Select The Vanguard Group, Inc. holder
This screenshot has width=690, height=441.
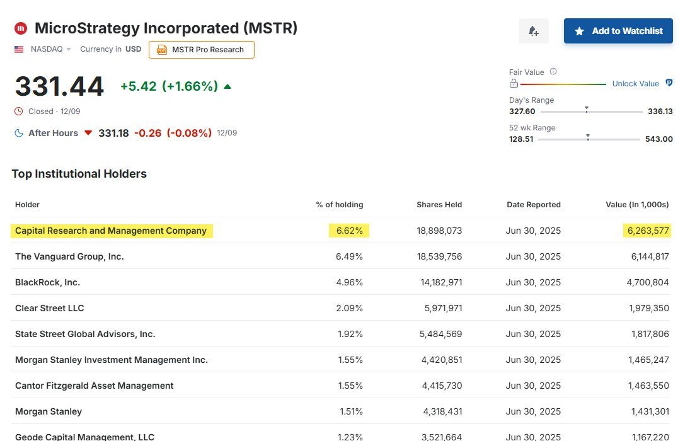[x=69, y=256]
